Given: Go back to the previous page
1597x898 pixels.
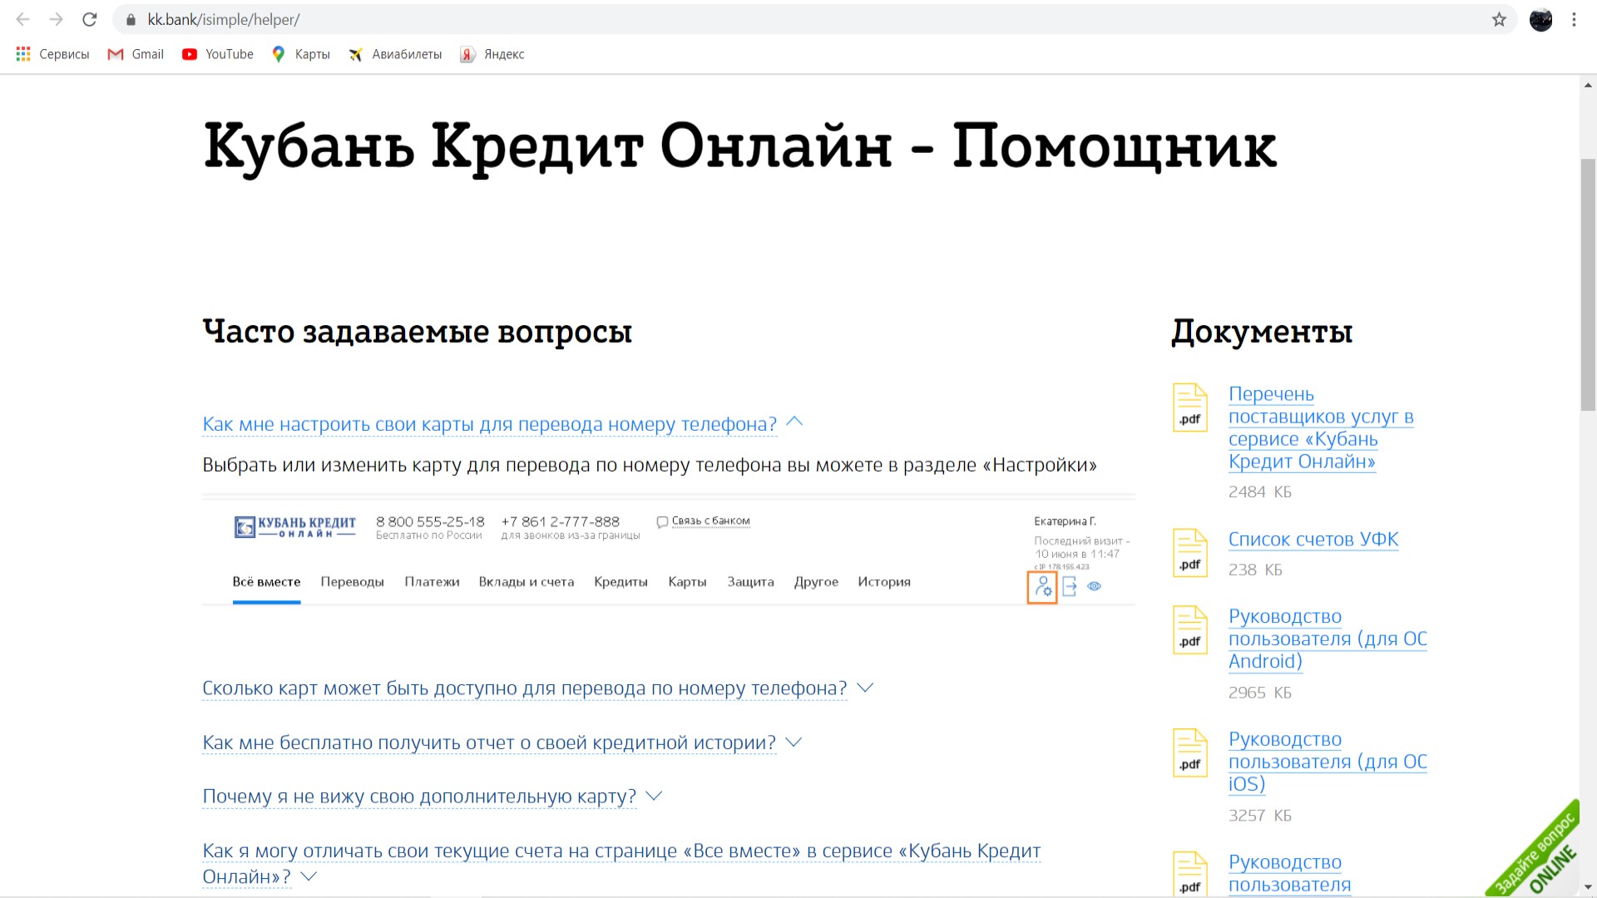Looking at the screenshot, I should coord(22,19).
